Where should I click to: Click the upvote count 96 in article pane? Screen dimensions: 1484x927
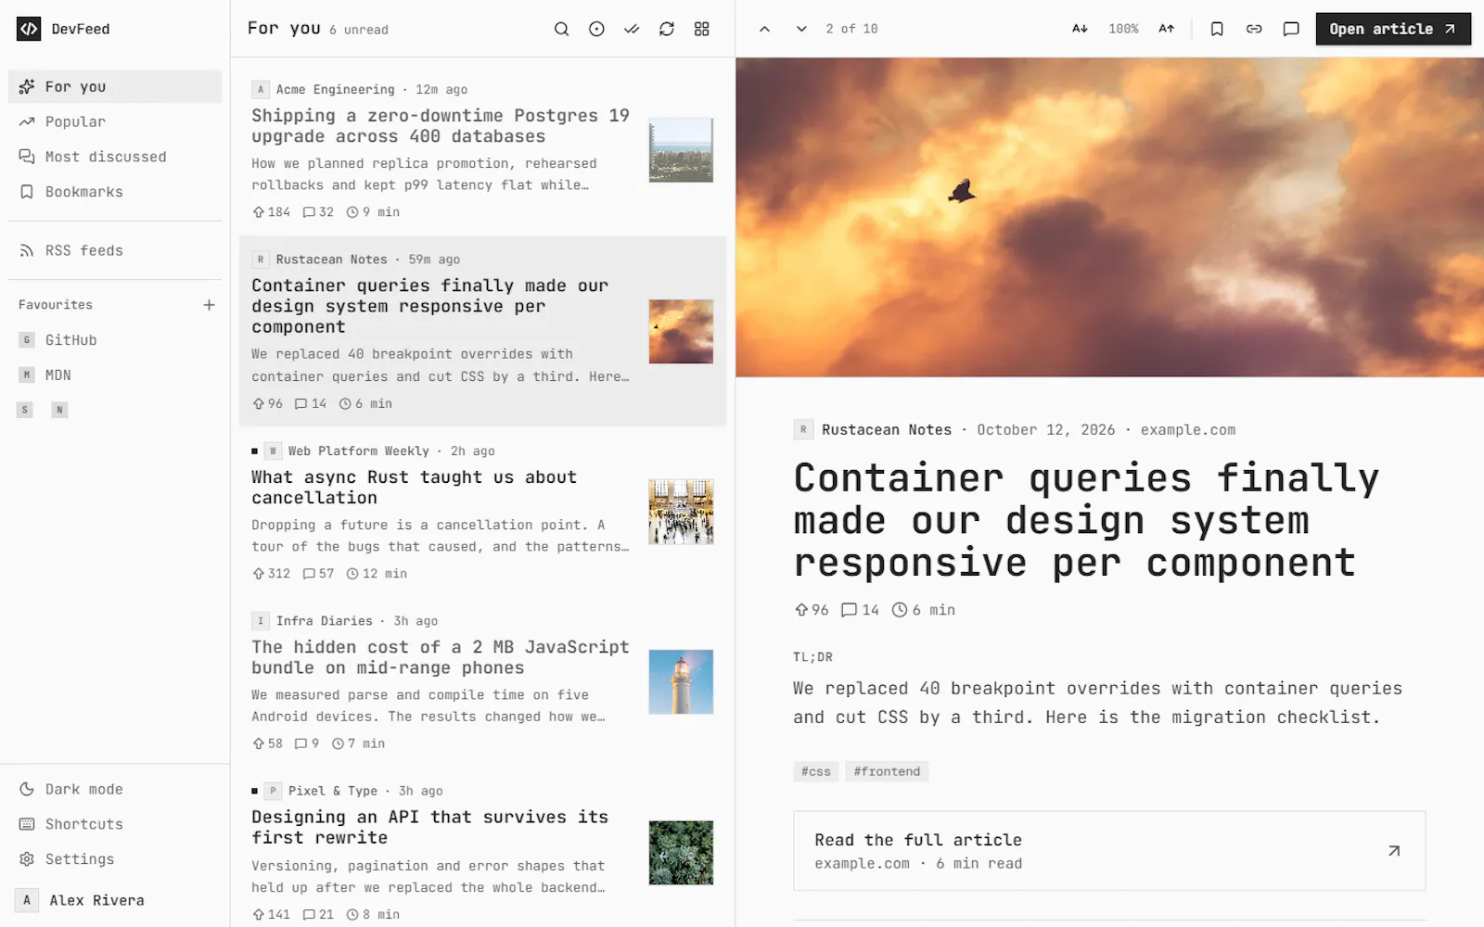(x=812, y=610)
